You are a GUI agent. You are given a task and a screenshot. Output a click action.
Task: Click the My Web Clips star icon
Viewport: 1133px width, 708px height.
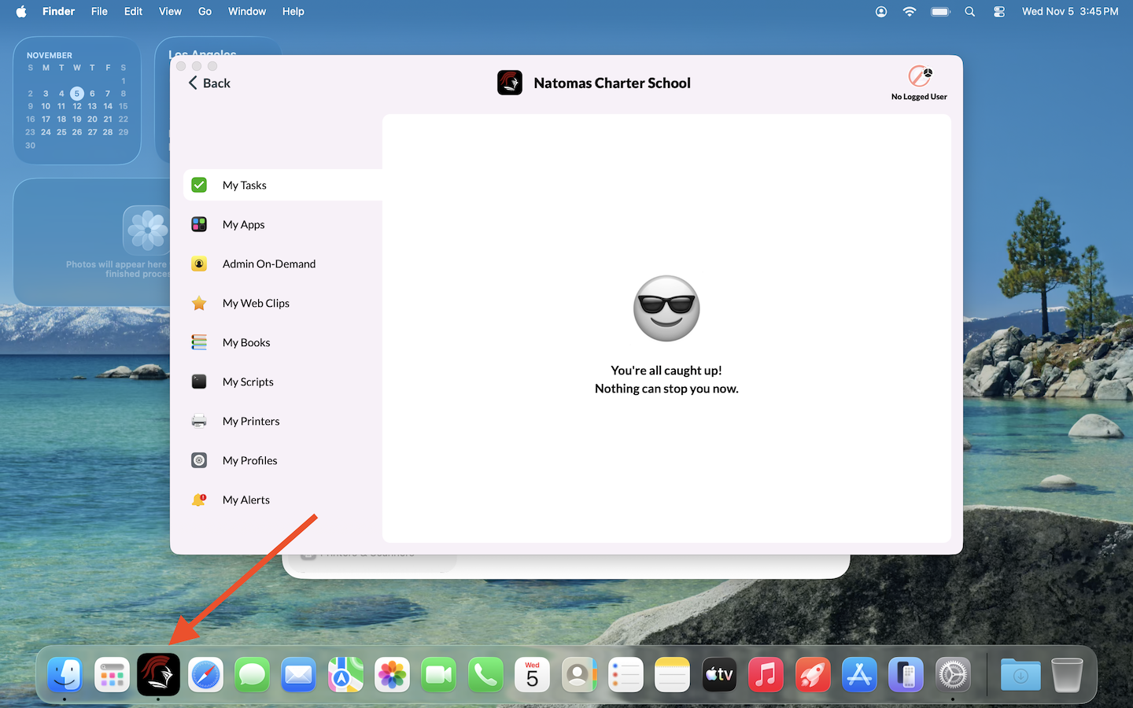(x=199, y=303)
